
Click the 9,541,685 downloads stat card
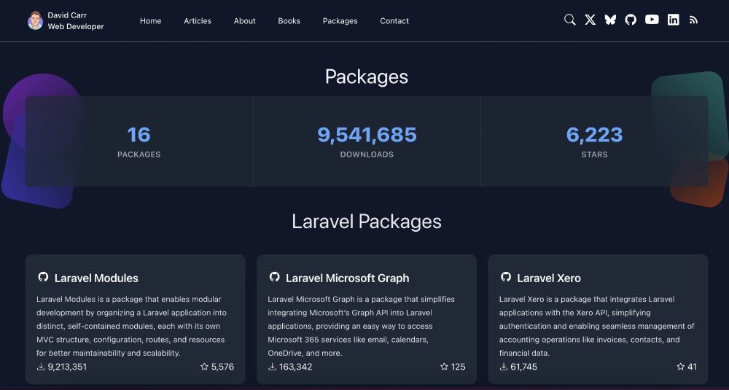(367, 141)
